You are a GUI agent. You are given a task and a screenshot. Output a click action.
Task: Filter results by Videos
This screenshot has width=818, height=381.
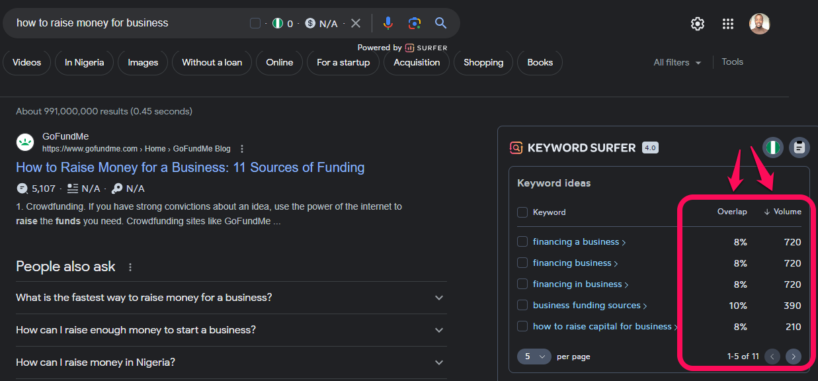[x=27, y=62]
